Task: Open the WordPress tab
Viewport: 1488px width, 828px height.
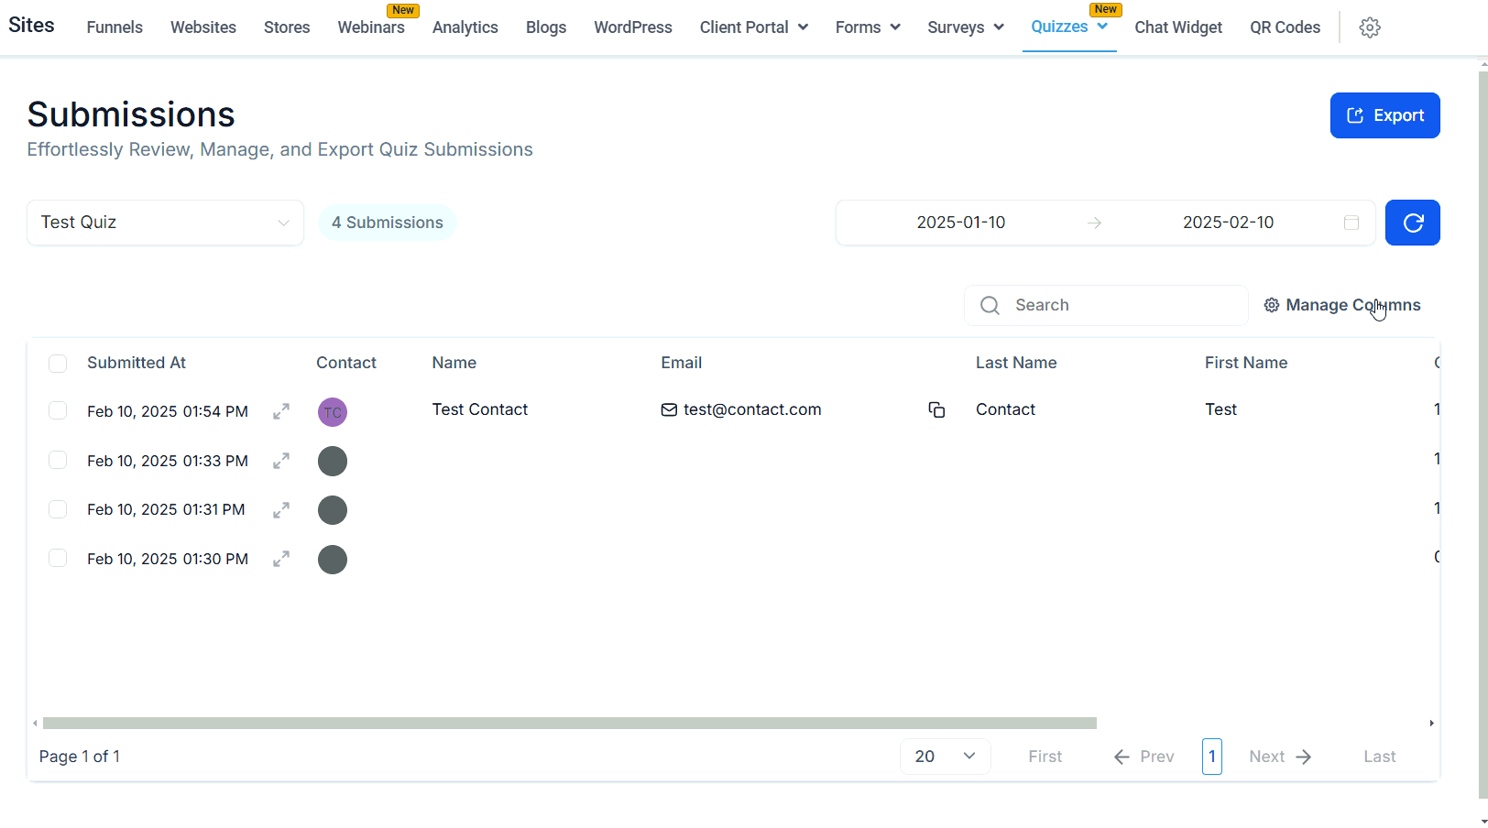Action: [x=633, y=27]
